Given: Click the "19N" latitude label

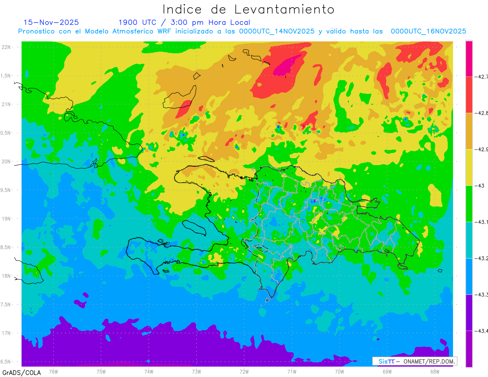Looking at the screenshot, I should 6,218.
